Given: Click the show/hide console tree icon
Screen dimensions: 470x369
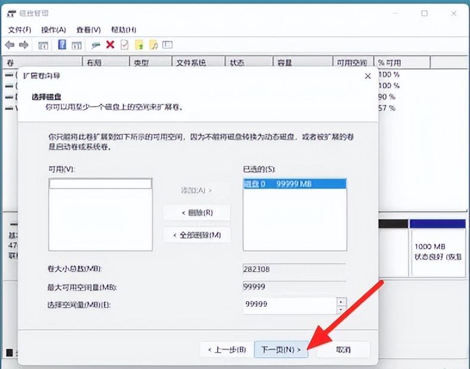Looking at the screenshot, I should tap(43, 45).
